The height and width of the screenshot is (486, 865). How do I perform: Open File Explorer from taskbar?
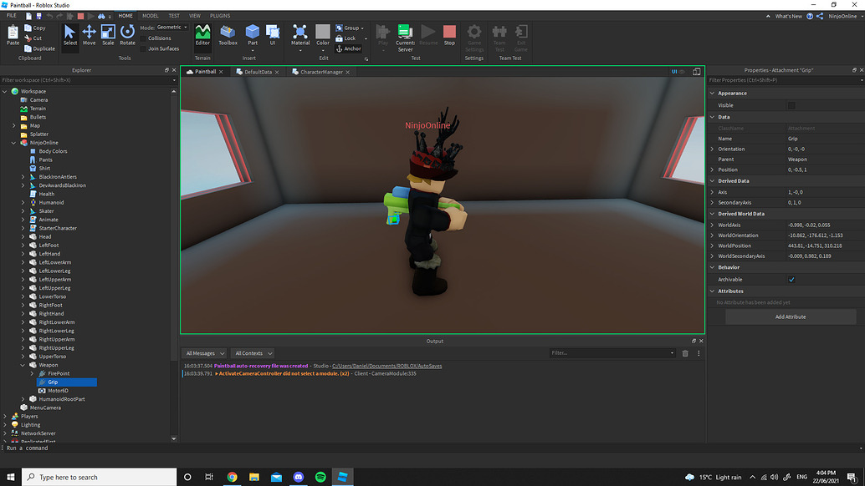click(254, 477)
